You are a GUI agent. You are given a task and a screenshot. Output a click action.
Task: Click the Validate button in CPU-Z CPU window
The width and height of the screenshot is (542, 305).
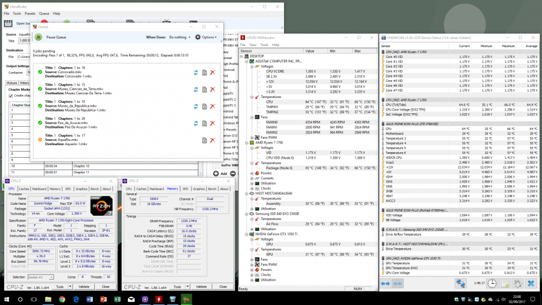tap(84, 286)
